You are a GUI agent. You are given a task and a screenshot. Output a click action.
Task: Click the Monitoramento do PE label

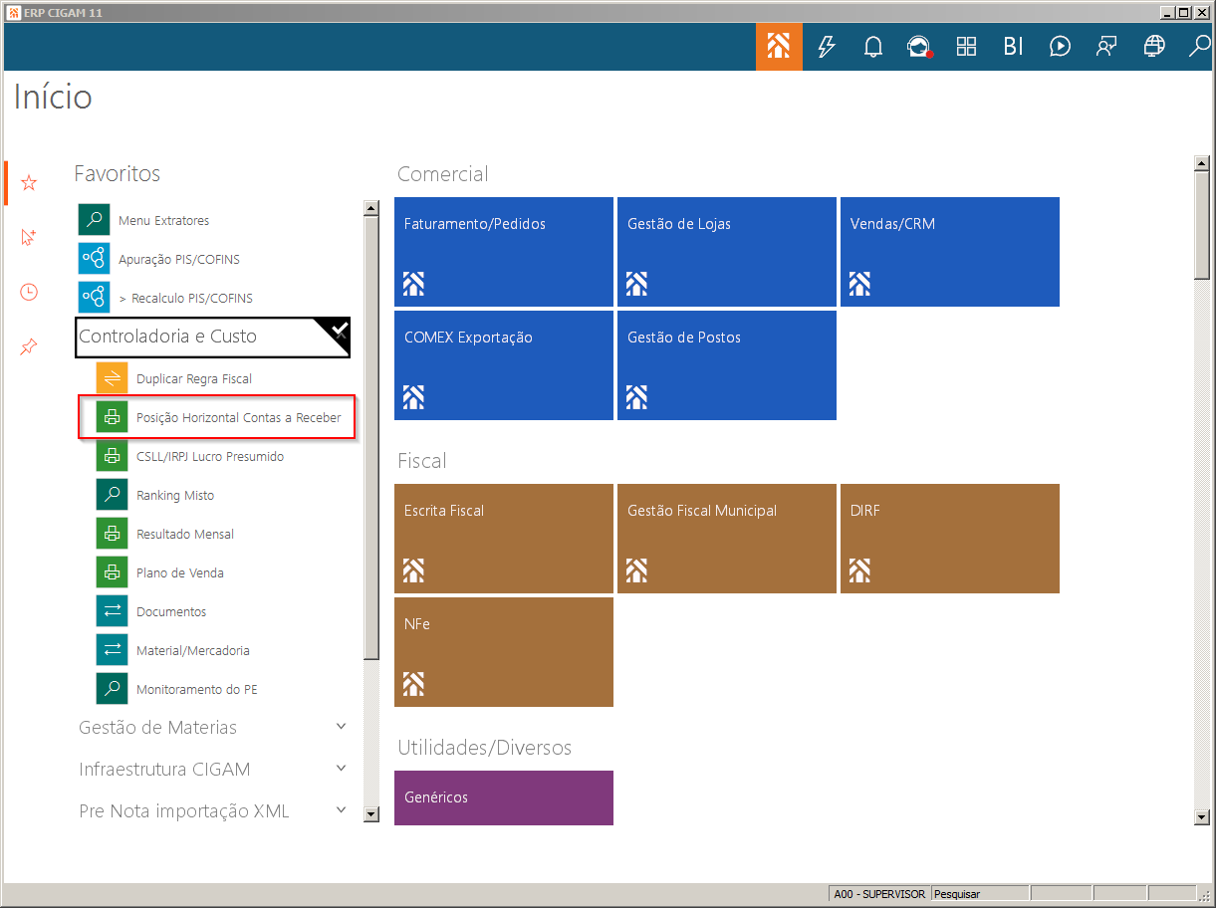(x=197, y=690)
